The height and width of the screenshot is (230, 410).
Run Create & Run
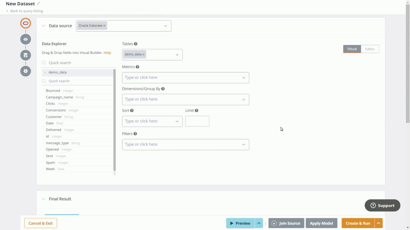[x=358, y=223]
